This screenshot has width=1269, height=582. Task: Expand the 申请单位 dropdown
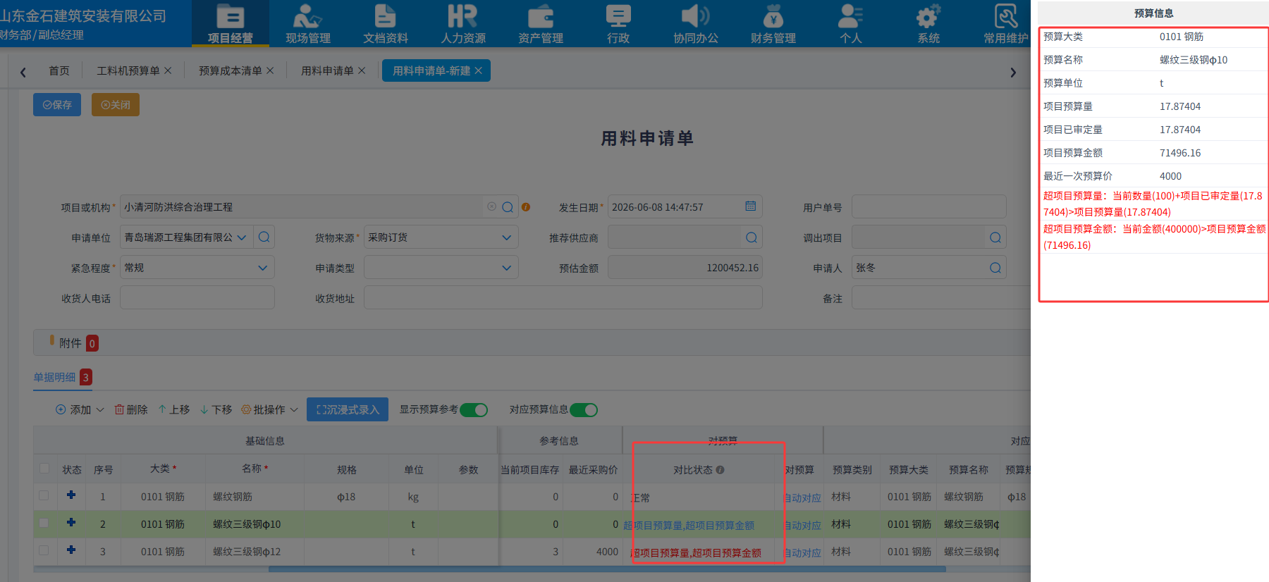point(242,237)
